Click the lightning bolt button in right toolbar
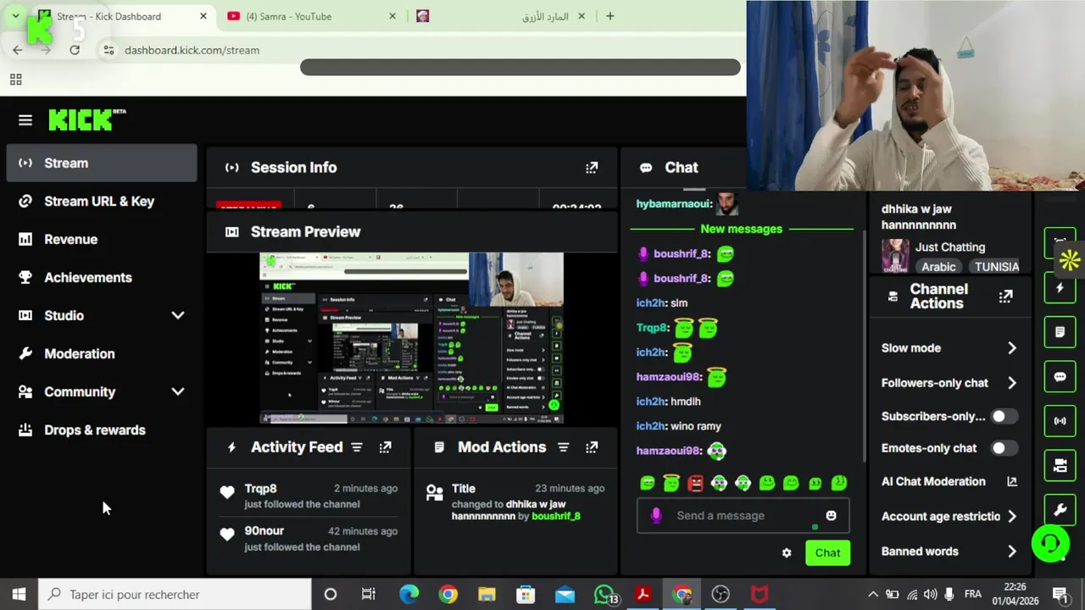Image resolution: width=1085 pixels, height=610 pixels. coord(1060,288)
